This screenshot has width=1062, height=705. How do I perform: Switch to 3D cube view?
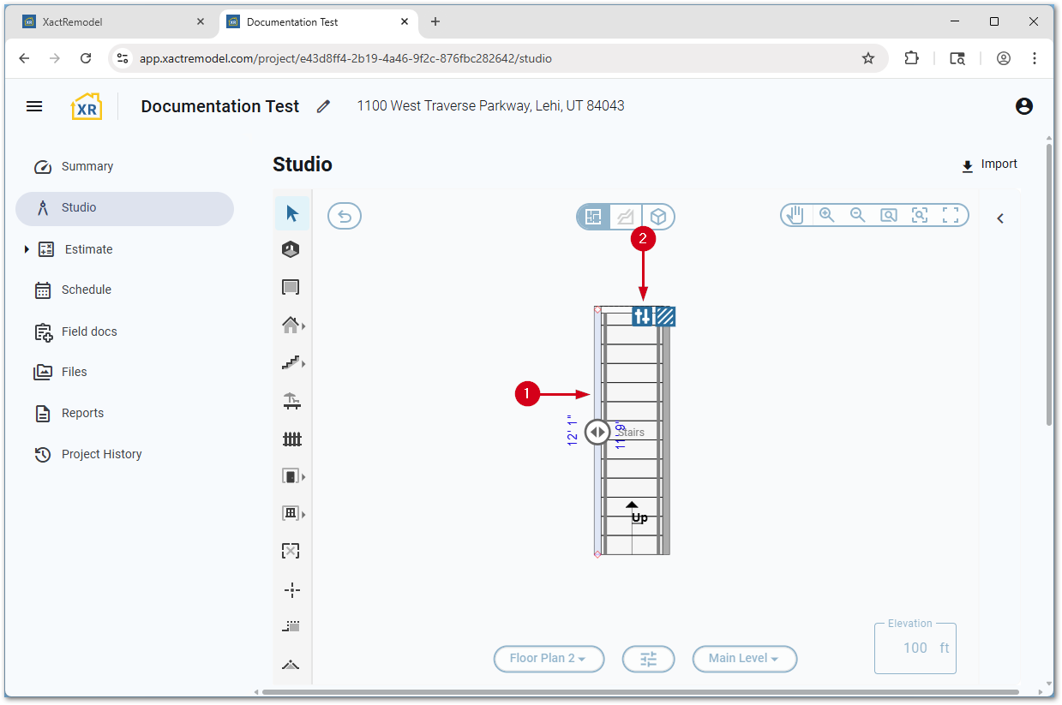658,217
